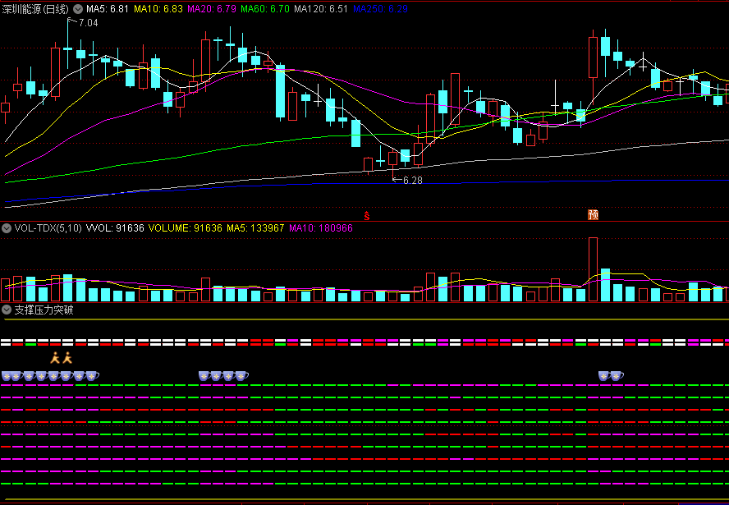Click the VVOL: 91636 value

click(116, 228)
